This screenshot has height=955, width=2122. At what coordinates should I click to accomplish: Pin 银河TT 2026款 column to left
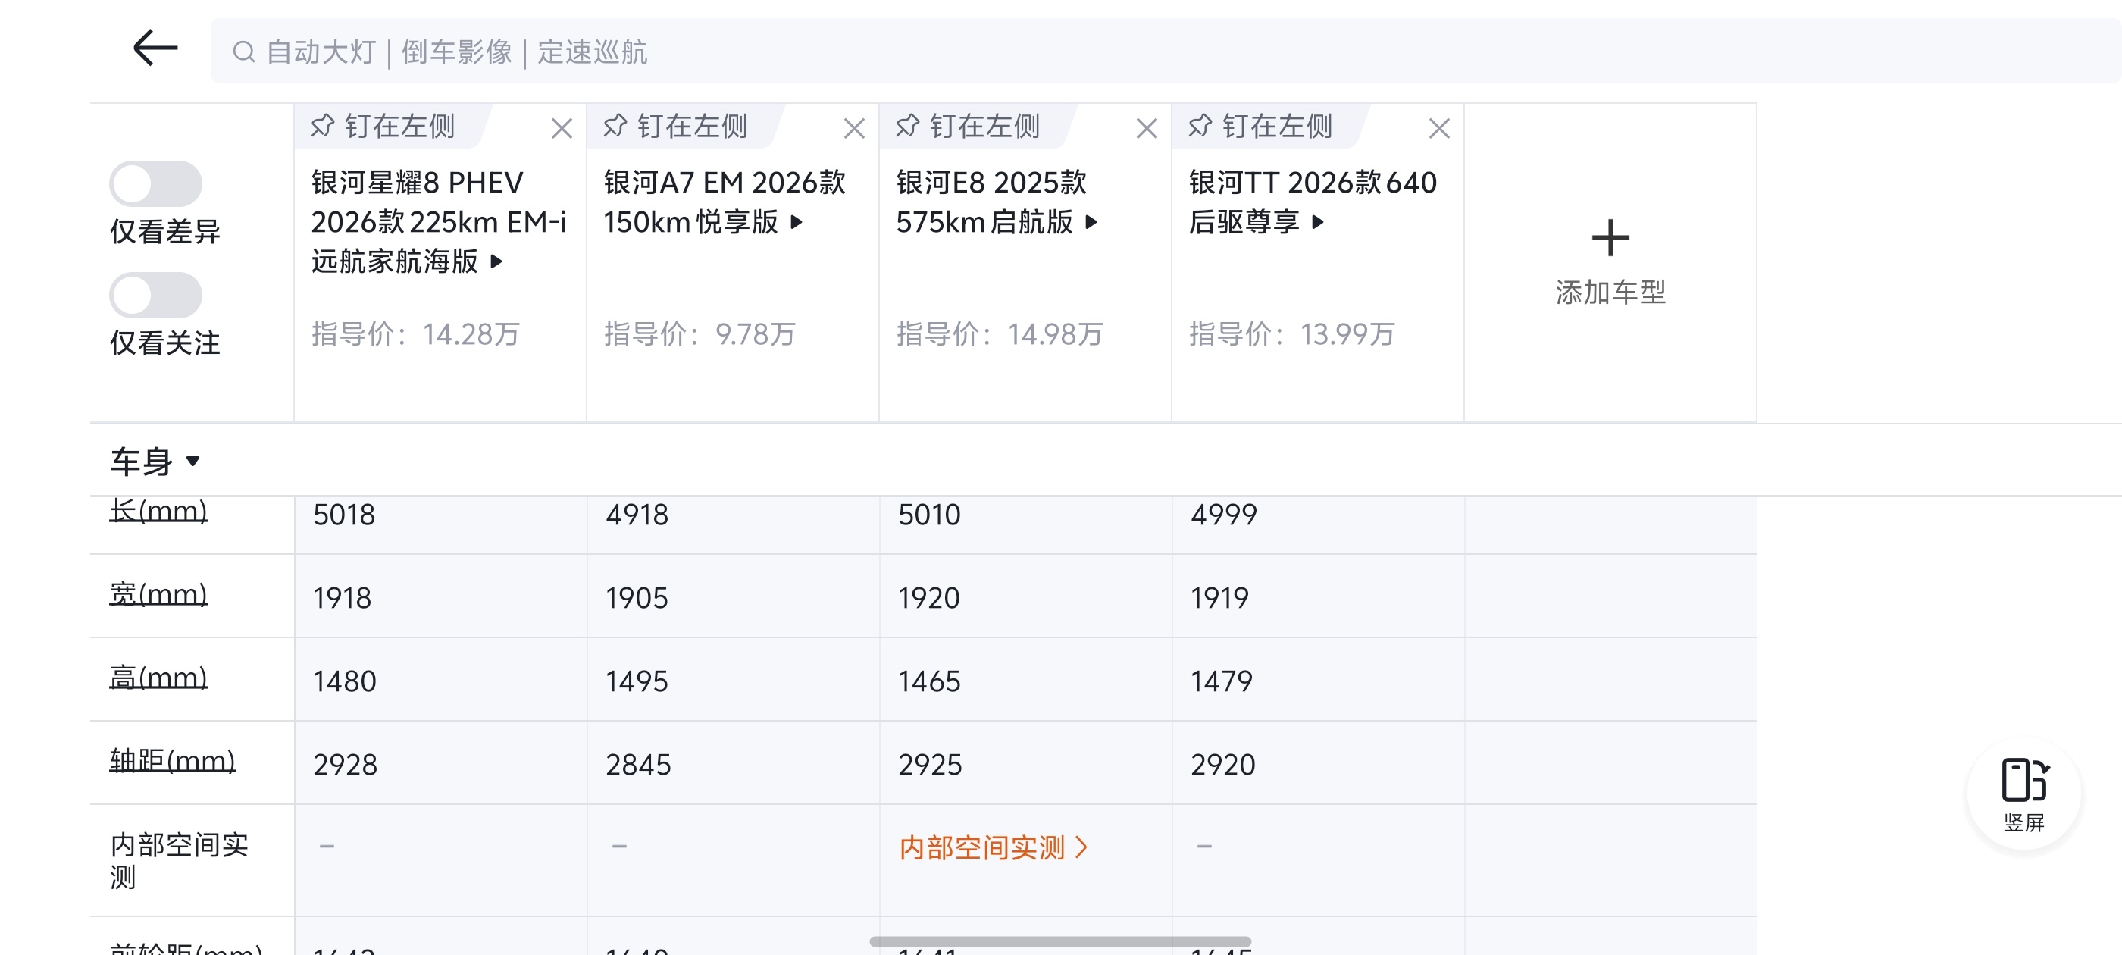[x=1261, y=127]
